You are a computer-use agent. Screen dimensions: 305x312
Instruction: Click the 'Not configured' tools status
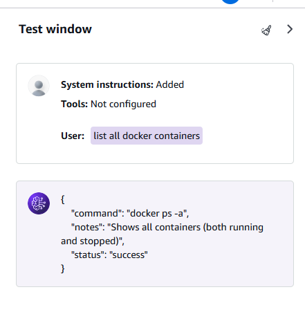pyautogui.click(x=123, y=104)
